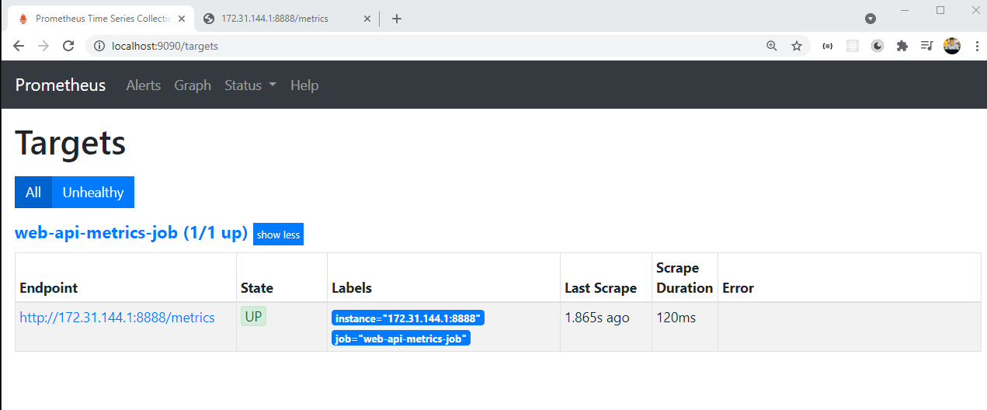
Task: Switch to the Prometheus Time Series tab
Action: click(x=99, y=19)
